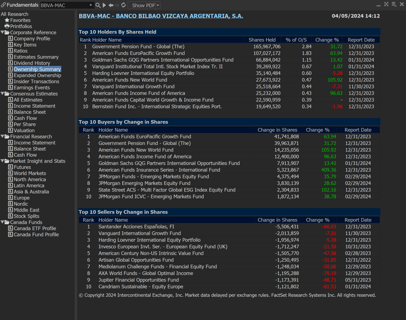The width and height of the screenshot is (406, 320).
Task: Click the printer icon beside Printfolios
Action: [7, 26]
